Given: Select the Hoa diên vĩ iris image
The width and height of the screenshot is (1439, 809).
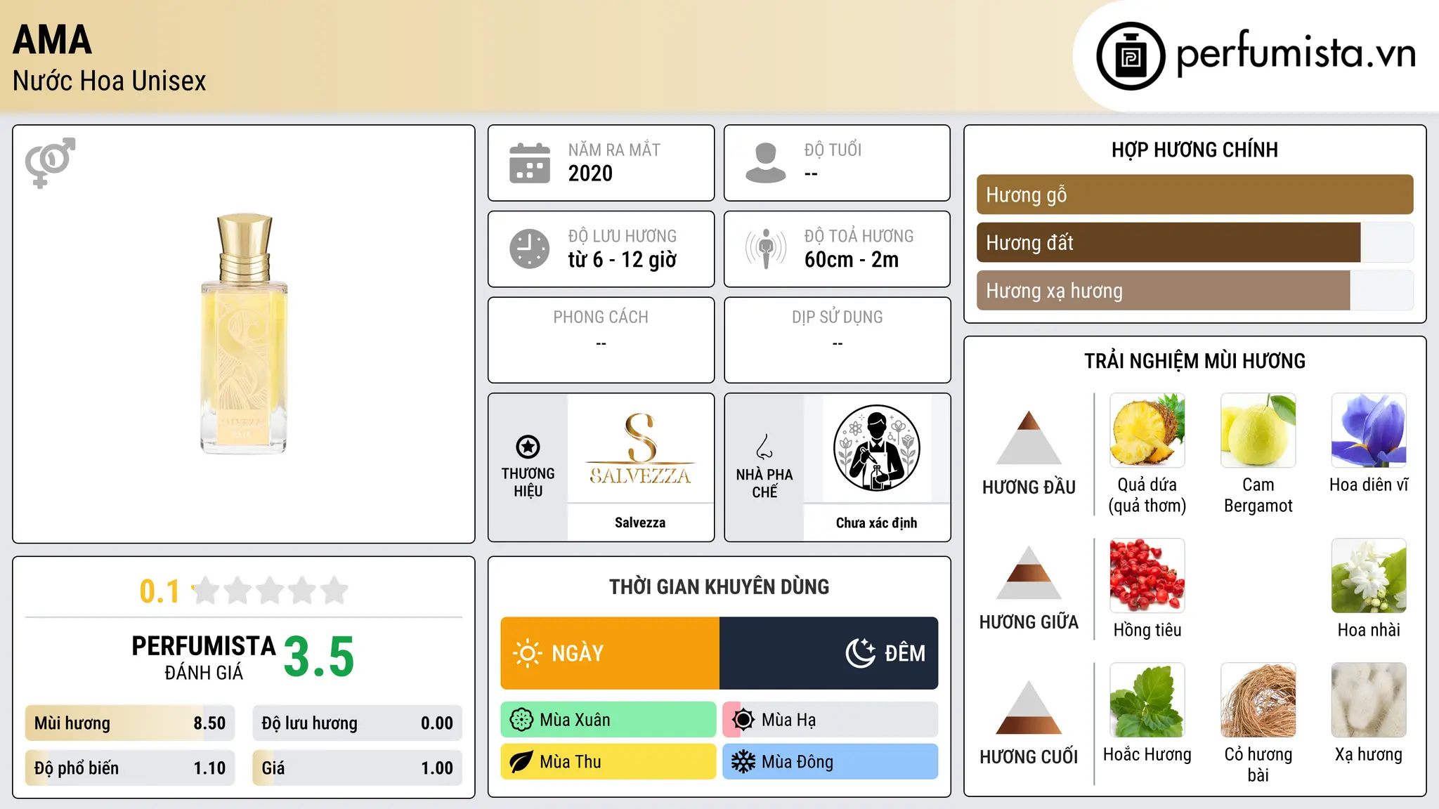Looking at the screenshot, I should click(1369, 430).
